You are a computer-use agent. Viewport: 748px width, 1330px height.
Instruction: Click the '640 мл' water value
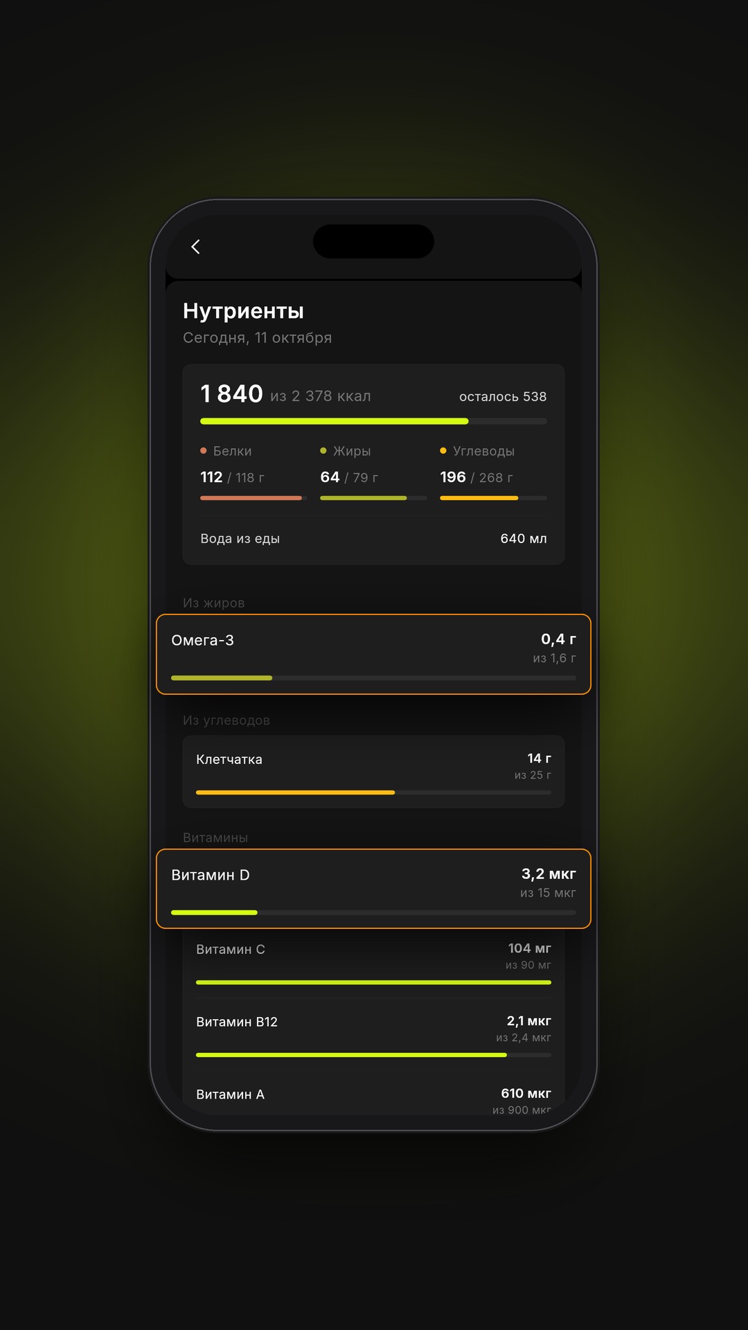(524, 539)
